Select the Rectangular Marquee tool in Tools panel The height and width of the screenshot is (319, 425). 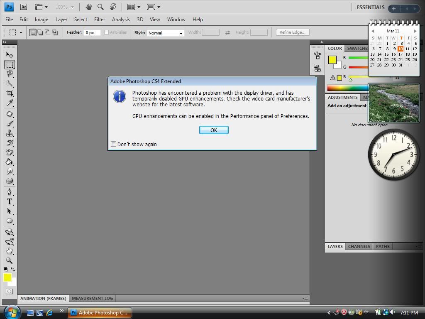10,64
